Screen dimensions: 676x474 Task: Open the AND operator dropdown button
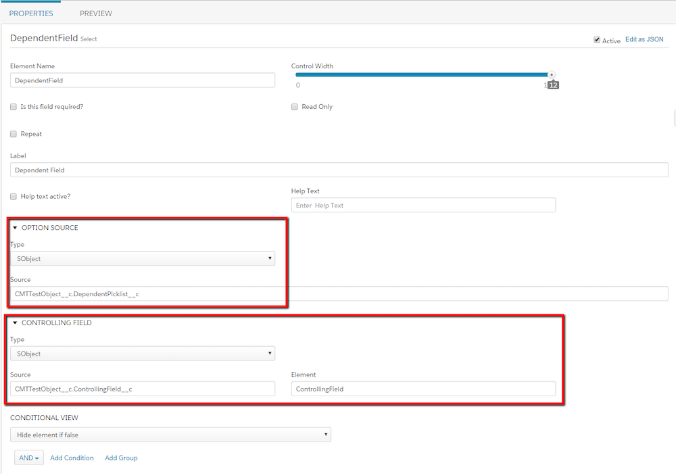29,458
